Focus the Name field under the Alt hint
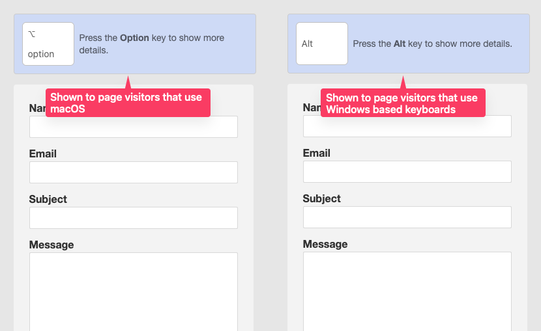 coord(407,127)
